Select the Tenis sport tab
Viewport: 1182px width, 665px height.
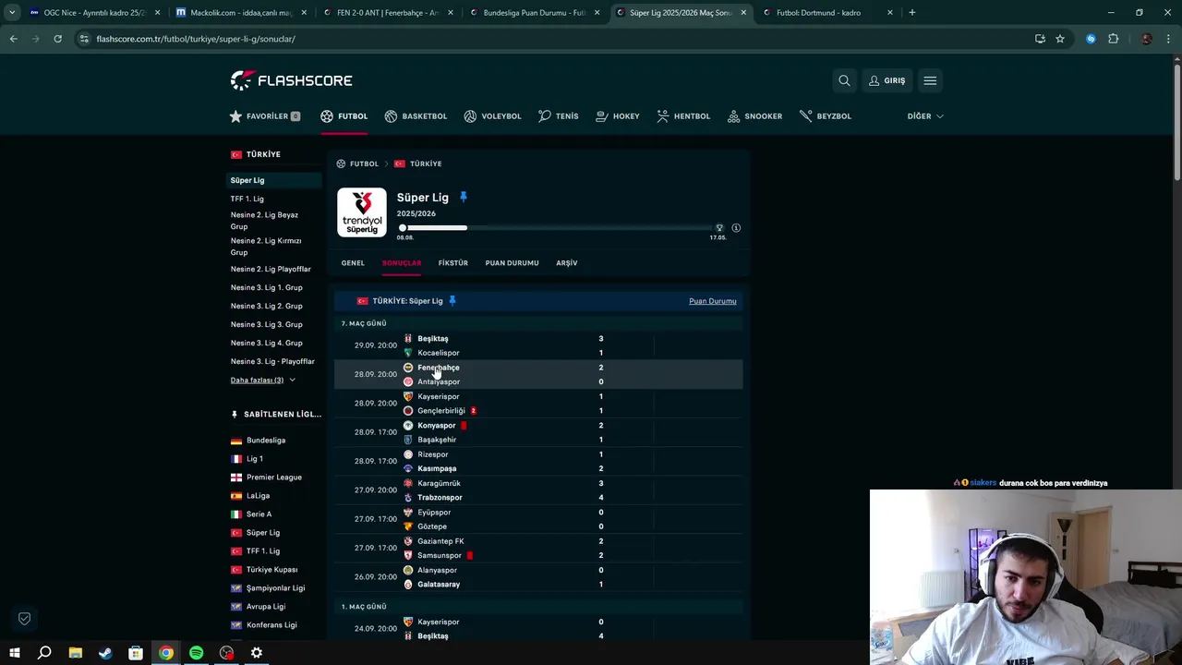pos(559,116)
